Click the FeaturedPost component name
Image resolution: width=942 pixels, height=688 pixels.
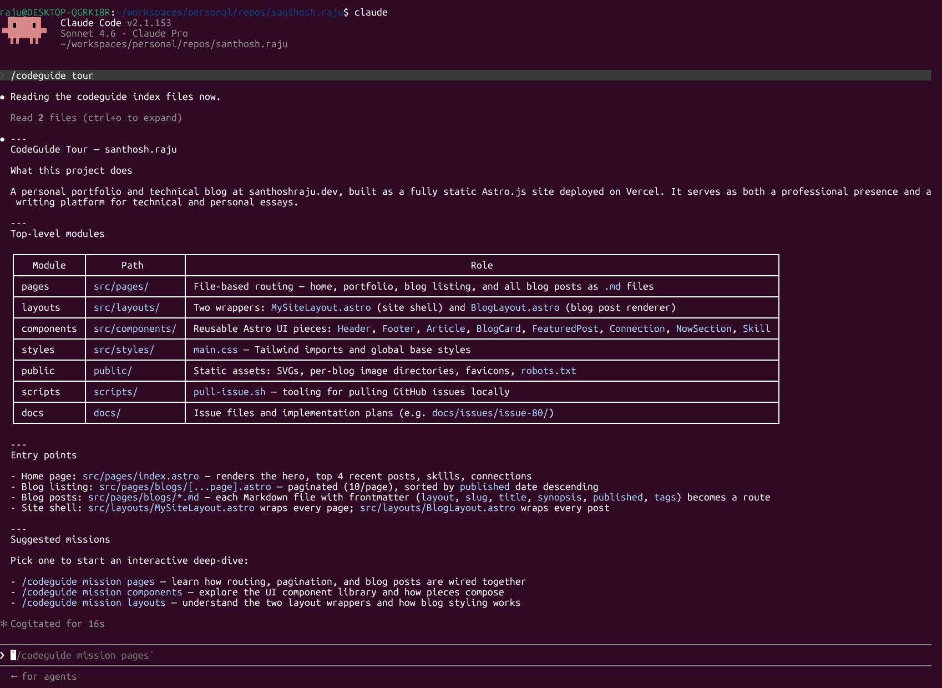point(565,328)
